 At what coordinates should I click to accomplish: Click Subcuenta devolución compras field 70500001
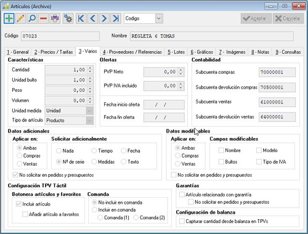click(x=277, y=87)
